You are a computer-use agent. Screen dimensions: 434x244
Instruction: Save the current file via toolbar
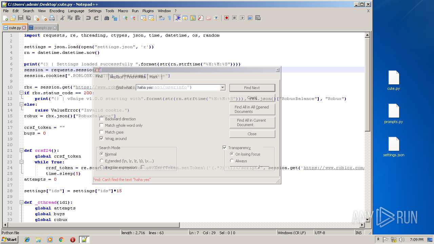[x=21, y=18]
